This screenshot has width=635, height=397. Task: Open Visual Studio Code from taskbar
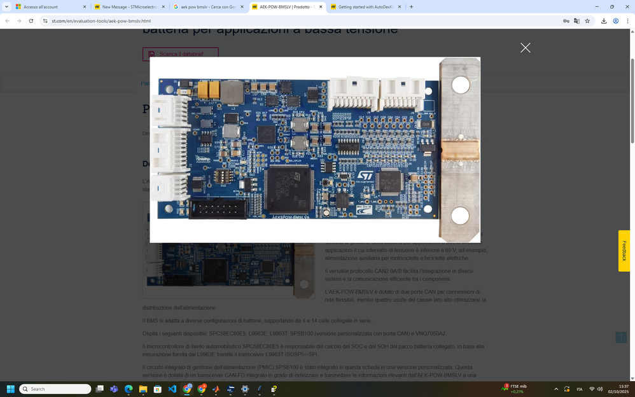(x=172, y=389)
